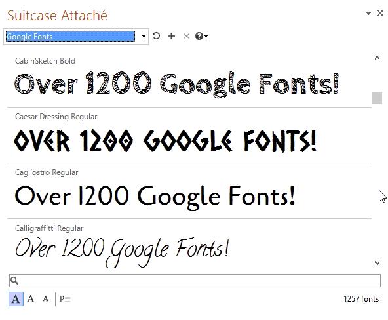The width and height of the screenshot is (388, 320).
Task: Click the grayed-out X remove library icon
Action: point(186,36)
